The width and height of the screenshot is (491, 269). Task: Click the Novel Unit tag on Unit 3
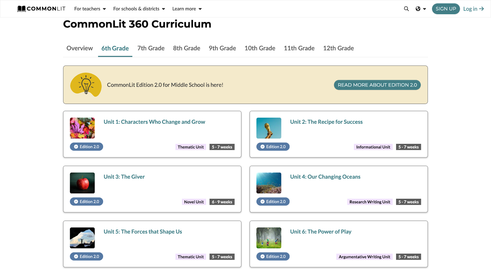(x=194, y=202)
